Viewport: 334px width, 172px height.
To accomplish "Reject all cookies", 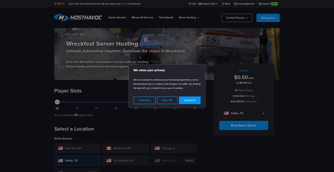I will (167, 100).
